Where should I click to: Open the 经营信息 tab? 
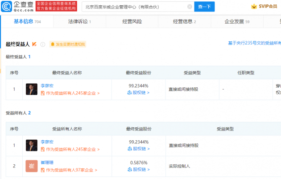(184, 21)
